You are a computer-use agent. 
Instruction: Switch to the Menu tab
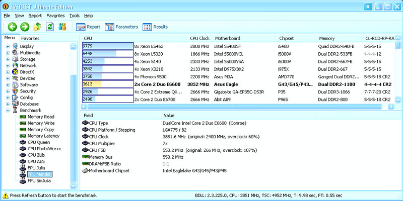pyautogui.click(x=10, y=38)
